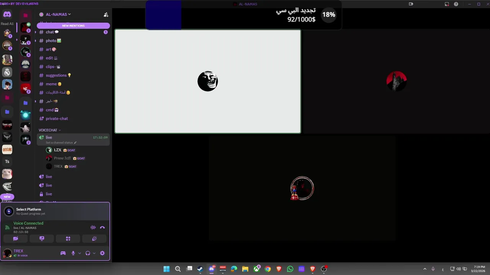The image size is (490, 275).
Task: Open WhatsApp from taskbar
Action: point(290,269)
